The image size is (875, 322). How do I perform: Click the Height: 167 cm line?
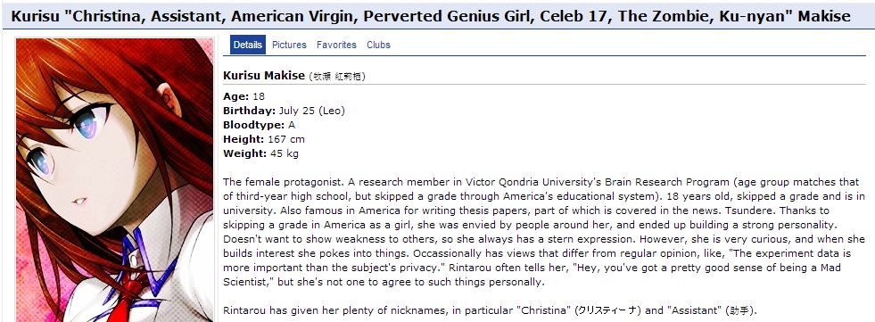[x=264, y=139]
